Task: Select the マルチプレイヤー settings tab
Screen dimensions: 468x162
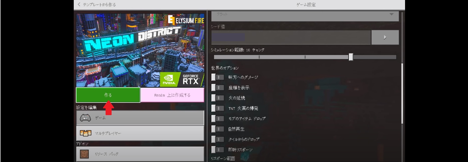Action: (x=140, y=133)
